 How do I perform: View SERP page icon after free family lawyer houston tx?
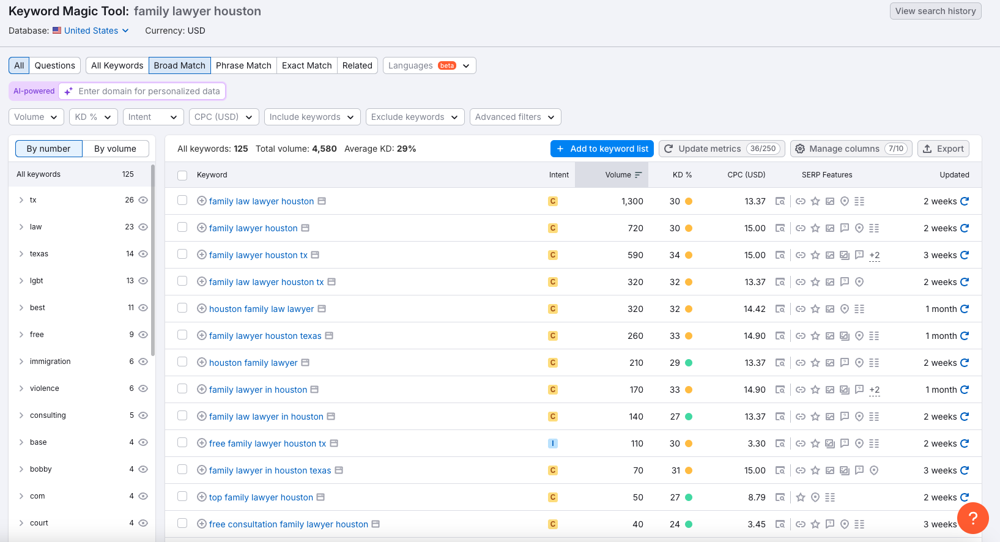pos(334,444)
